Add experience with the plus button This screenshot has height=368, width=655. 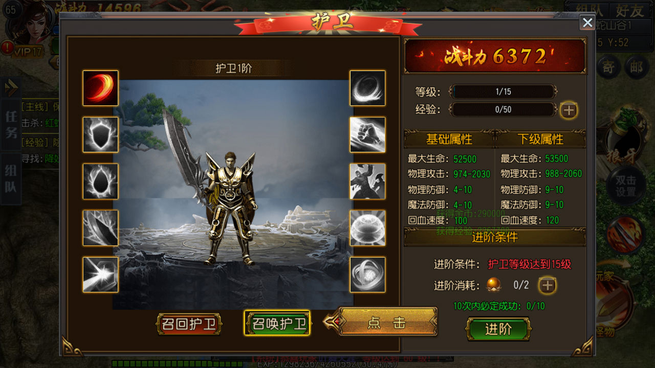(569, 110)
